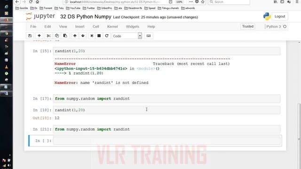Move selected cell down arrow
The image size is (301, 169).
pos(83,36)
